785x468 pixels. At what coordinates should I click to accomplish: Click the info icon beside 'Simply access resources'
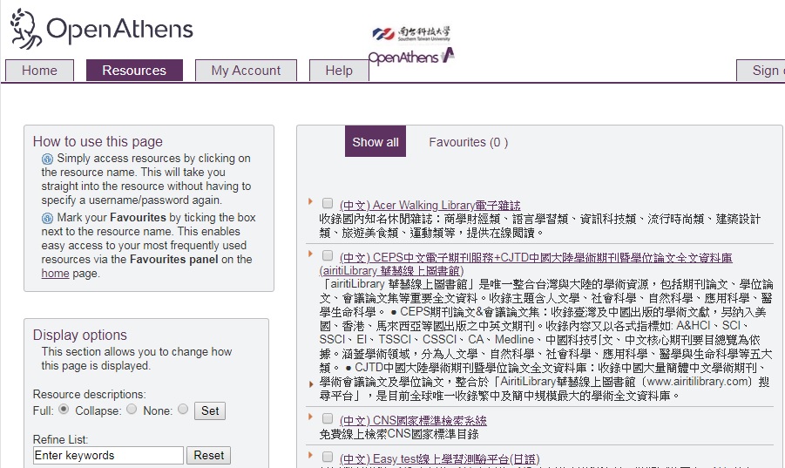47,159
